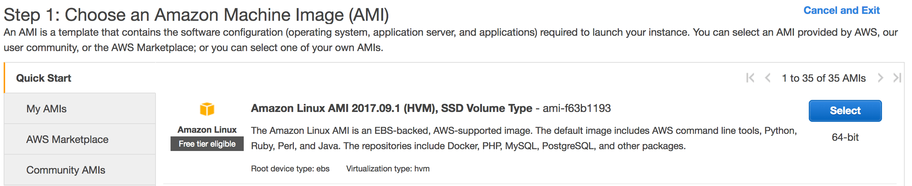
Task: Jump to first page of AMIs
Action: pyautogui.click(x=750, y=78)
